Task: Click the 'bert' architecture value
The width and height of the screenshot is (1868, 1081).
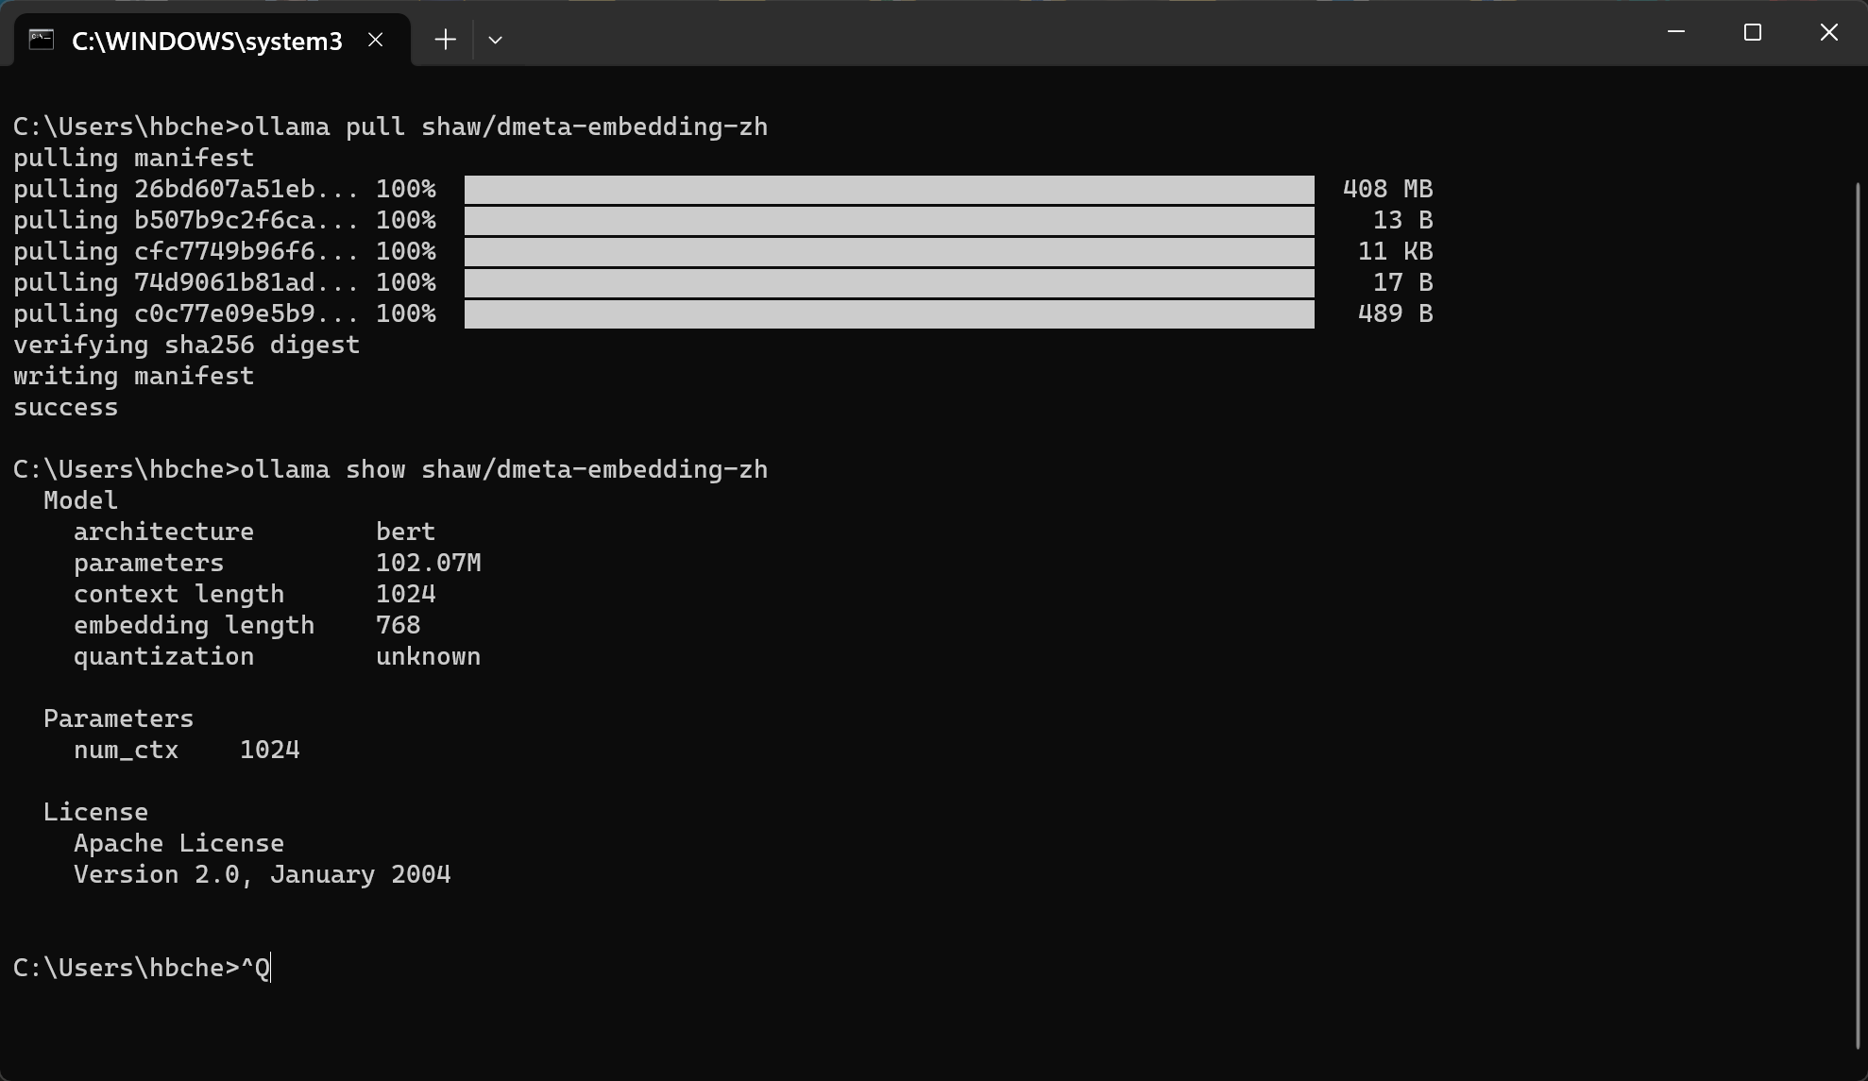Action: (x=405, y=532)
